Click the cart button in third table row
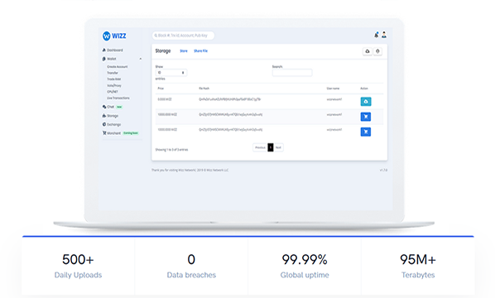Viewport: 495px width, 298px height. (366, 132)
